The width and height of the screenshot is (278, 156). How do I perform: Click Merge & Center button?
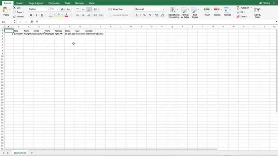coord(119,15)
